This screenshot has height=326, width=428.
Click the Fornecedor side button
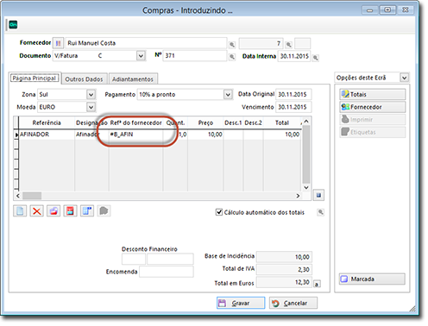[373, 107]
